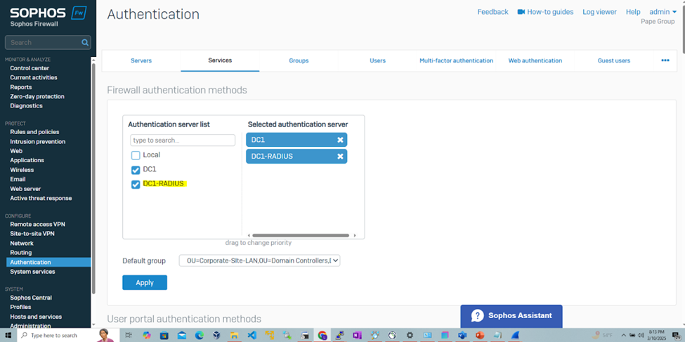Switch to Google Chrome on the taskbar
The height and width of the screenshot is (342, 685).
pyautogui.click(x=322, y=335)
